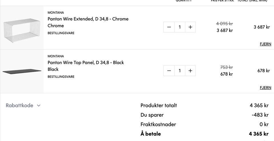Click the Å betale total amount
The height and width of the screenshot is (141, 274).
pyautogui.click(x=259, y=134)
